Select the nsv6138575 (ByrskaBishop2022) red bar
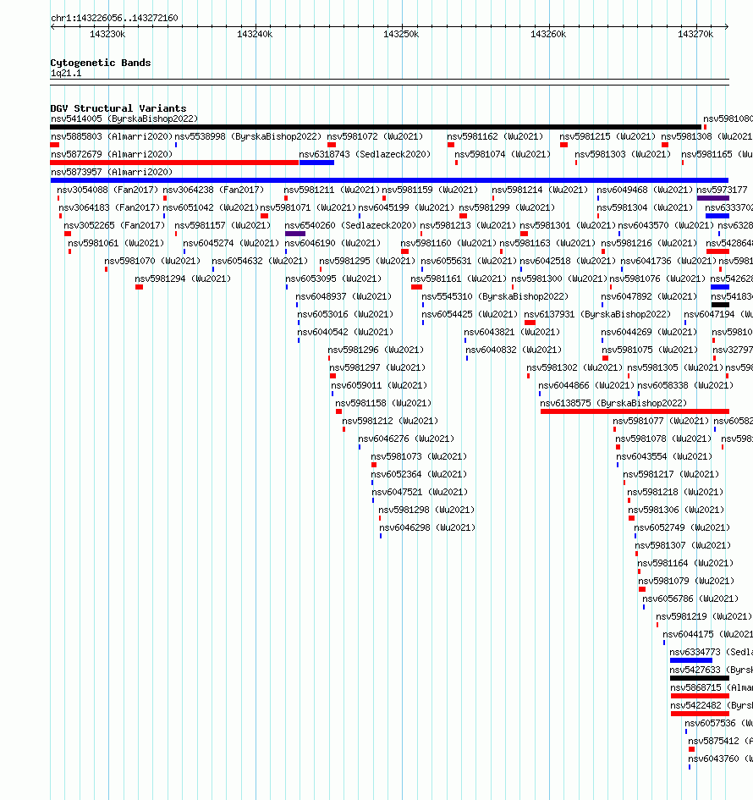 point(635,411)
